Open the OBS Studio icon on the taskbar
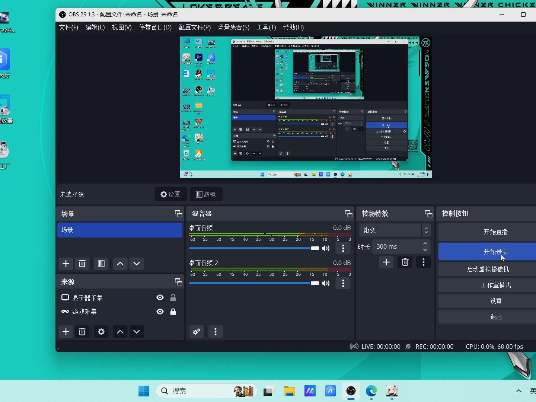Screen dimensions: 536x402 coord(351,391)
